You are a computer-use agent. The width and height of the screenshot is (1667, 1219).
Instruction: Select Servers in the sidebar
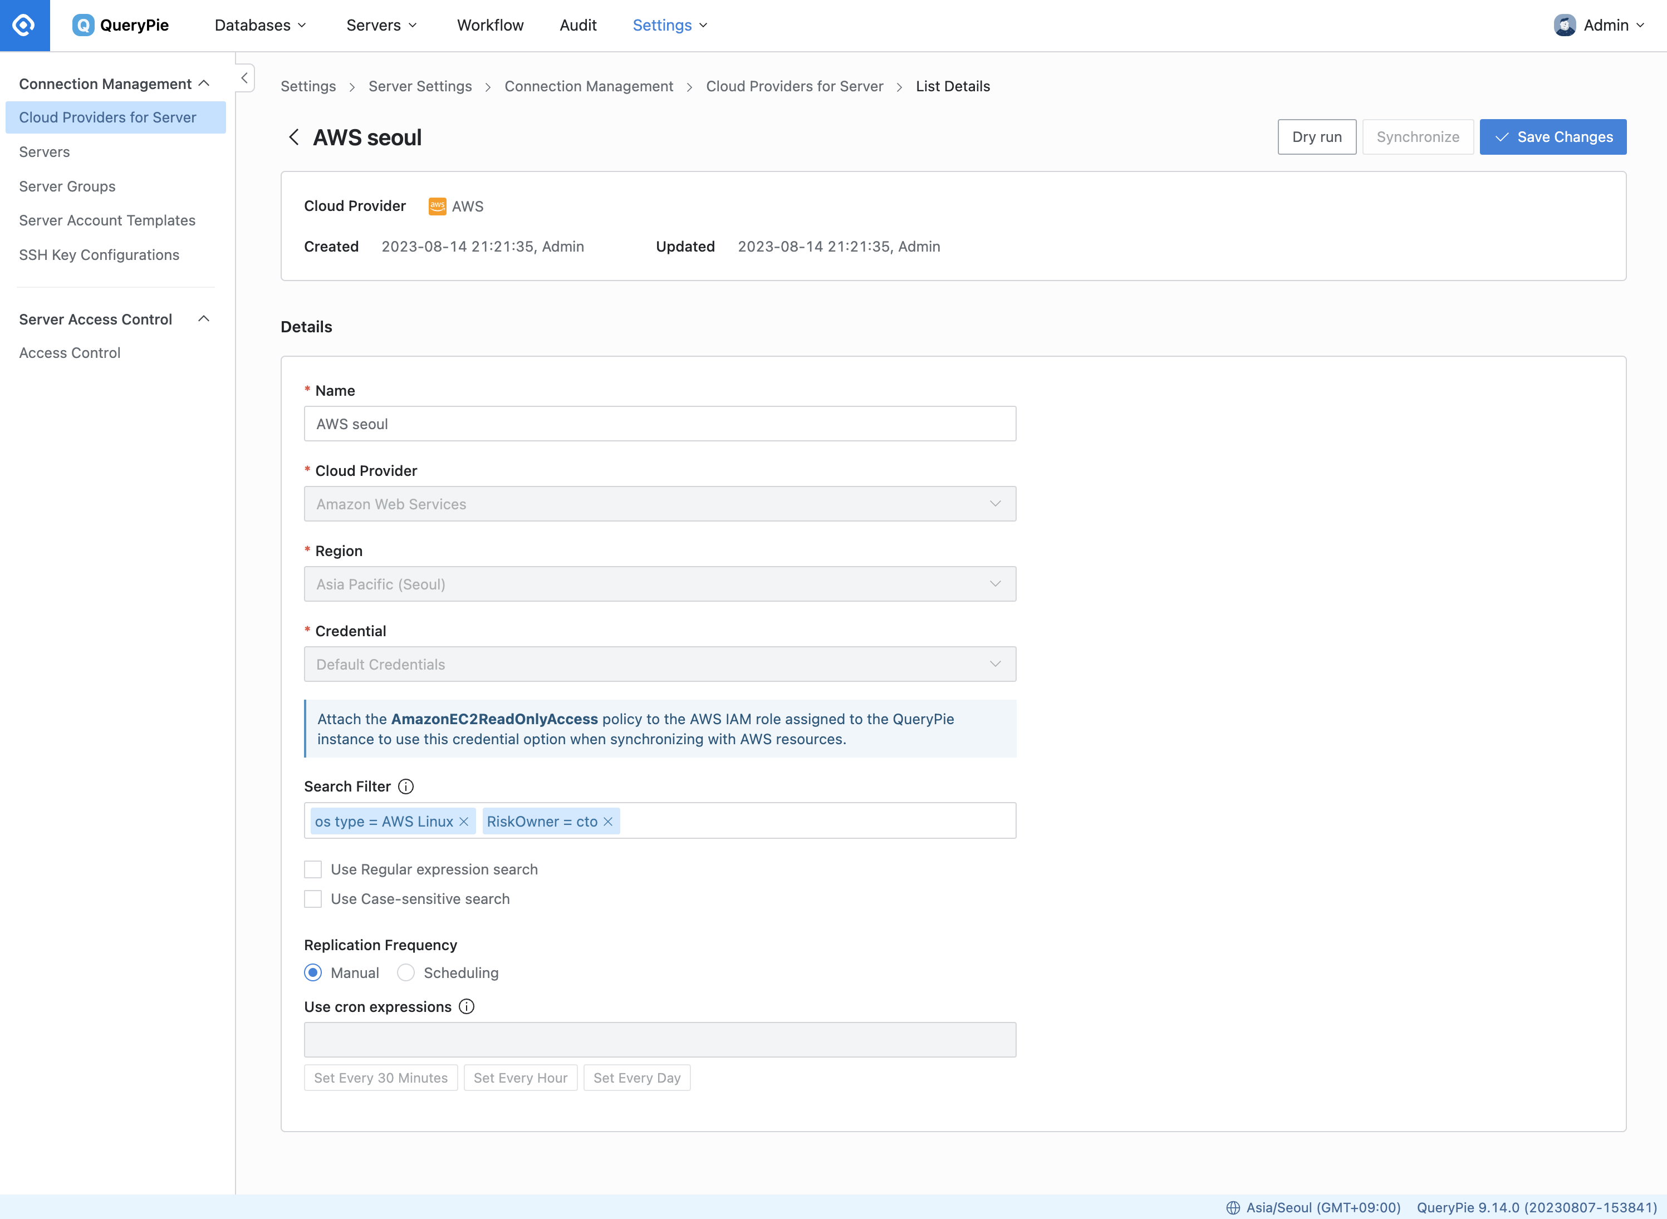[x=45, y=152]
